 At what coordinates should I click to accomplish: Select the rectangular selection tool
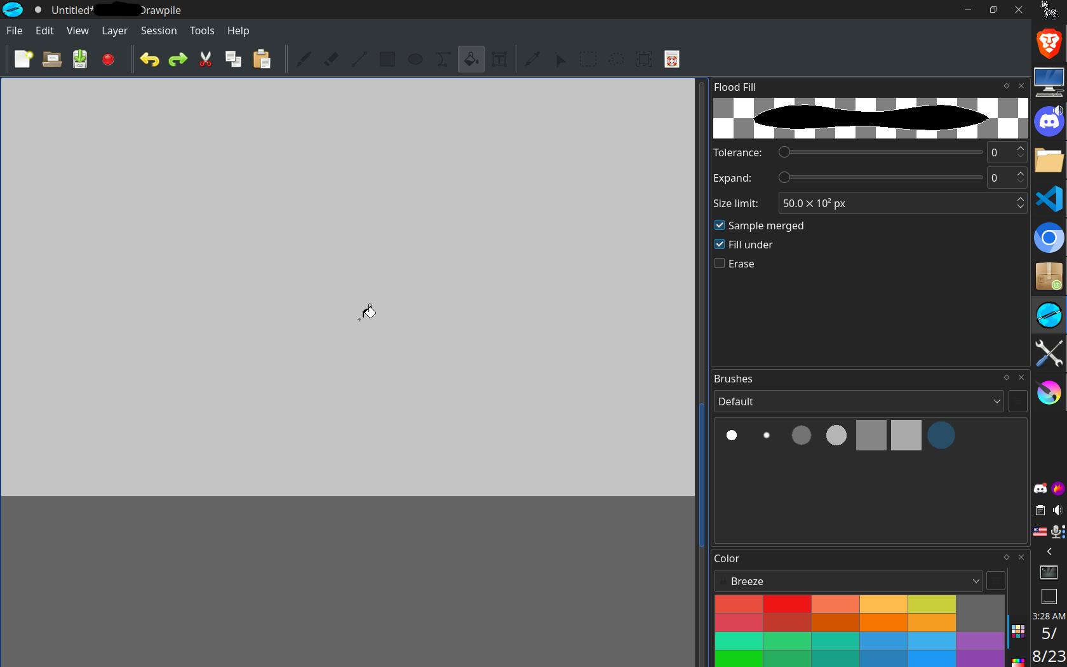(588, 59)
